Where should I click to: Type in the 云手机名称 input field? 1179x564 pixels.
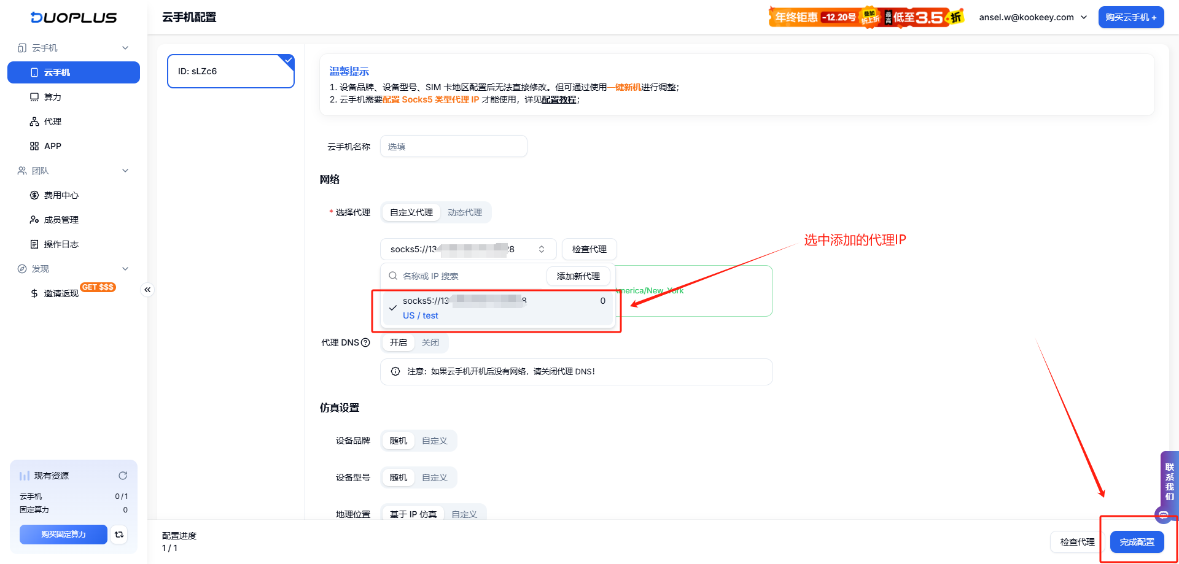pyautogui.click(x=453, y=146)
